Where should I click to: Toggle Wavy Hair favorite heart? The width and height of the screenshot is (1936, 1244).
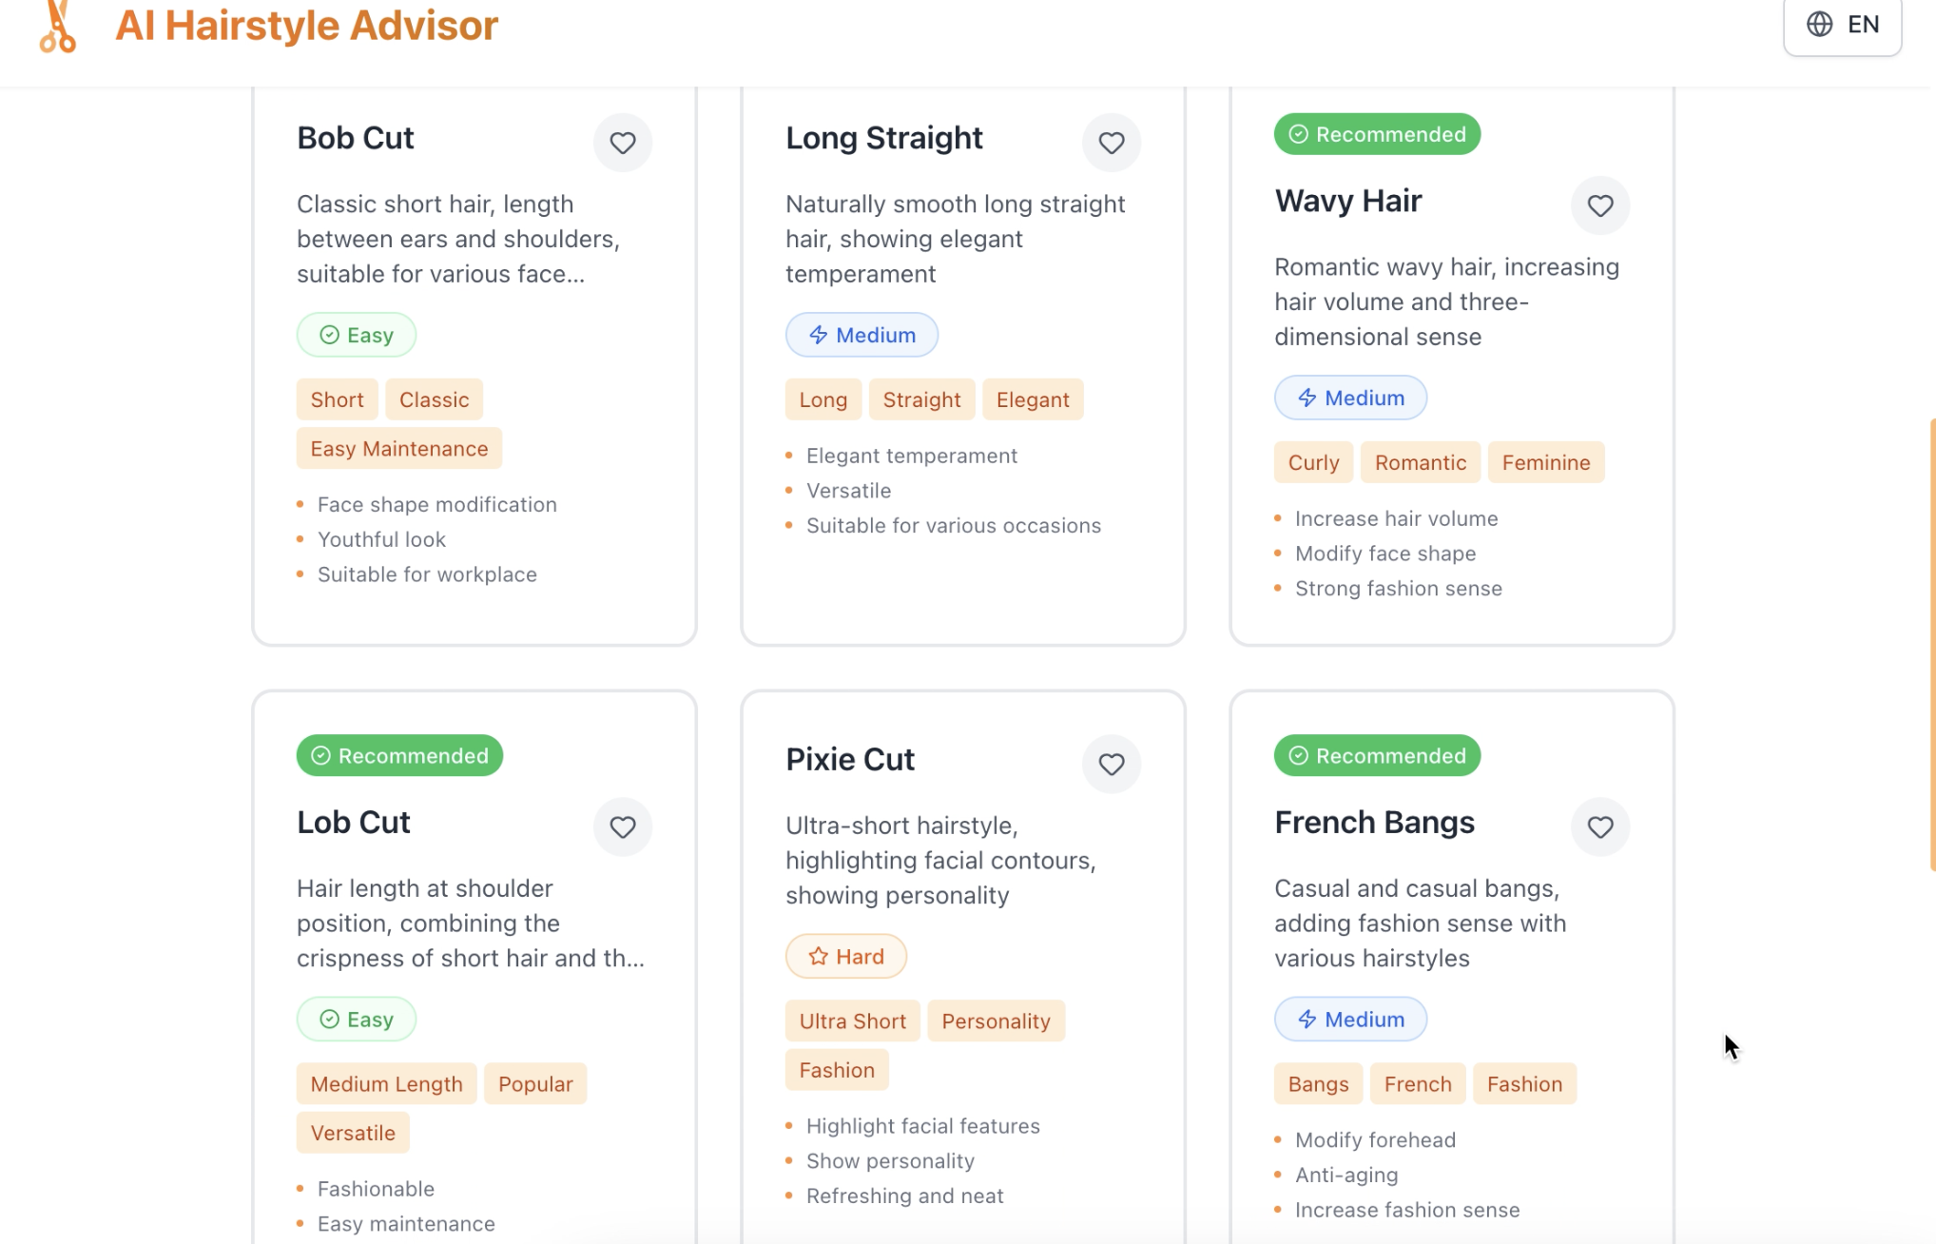(1600, 205)
